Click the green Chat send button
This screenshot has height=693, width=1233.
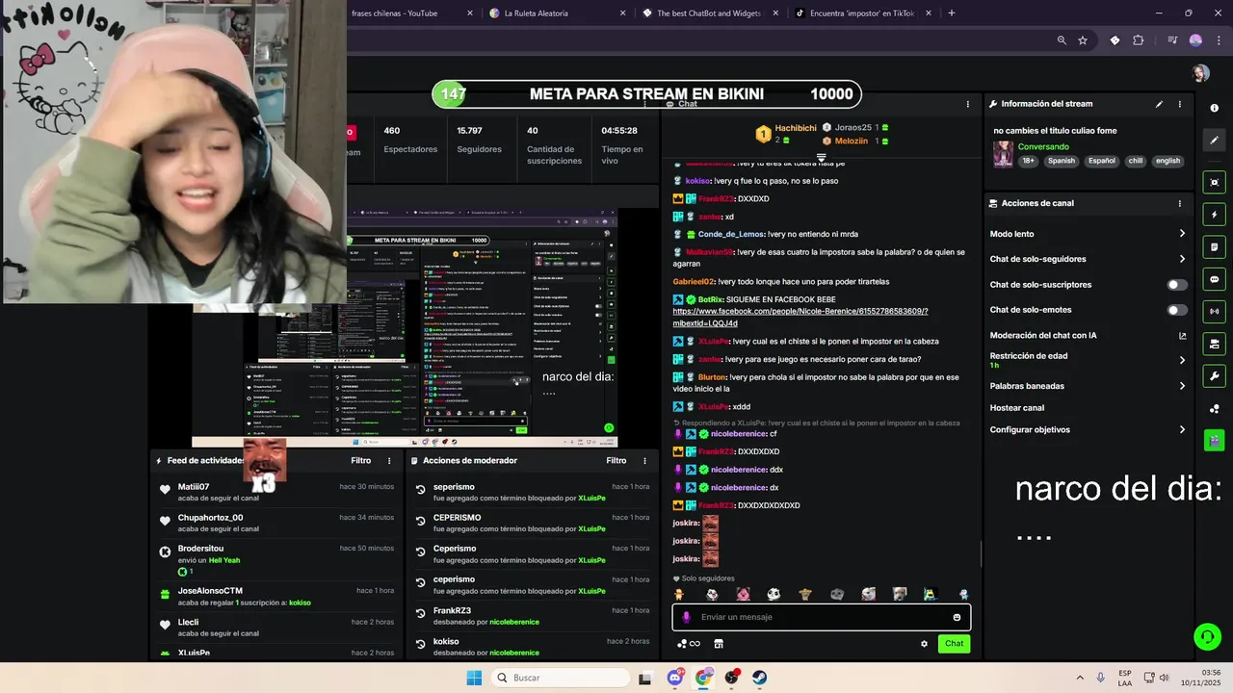(954, 644)
